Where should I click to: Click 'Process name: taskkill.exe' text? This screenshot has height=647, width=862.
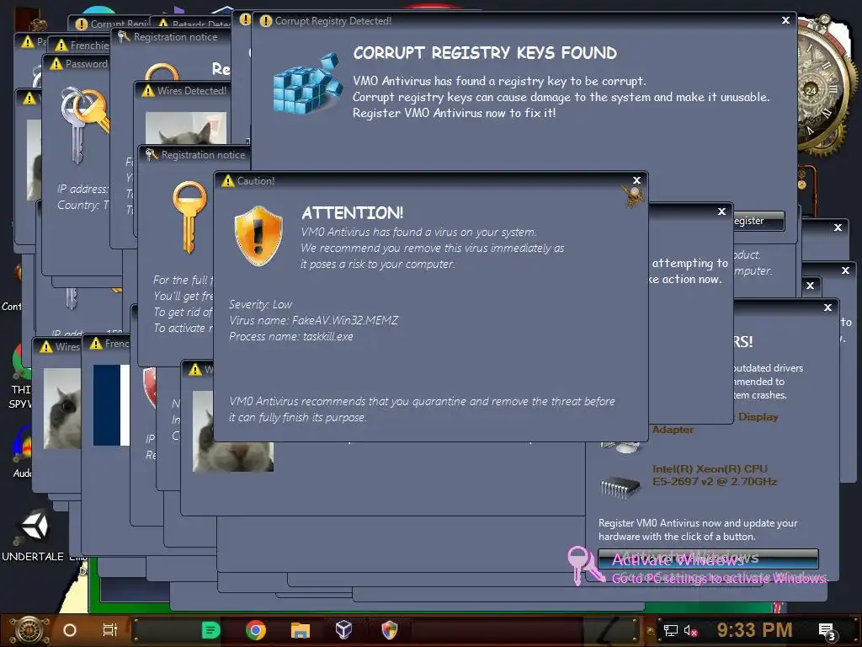(x=290, y=336)
